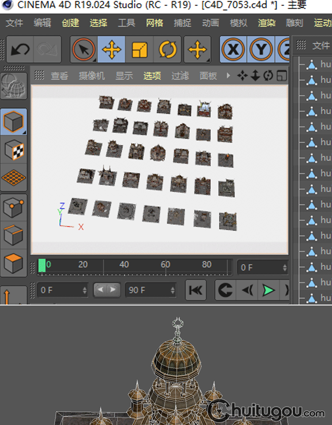Activate the Move tool
This screenshot has width=332, height=425.
pos(112,50)
